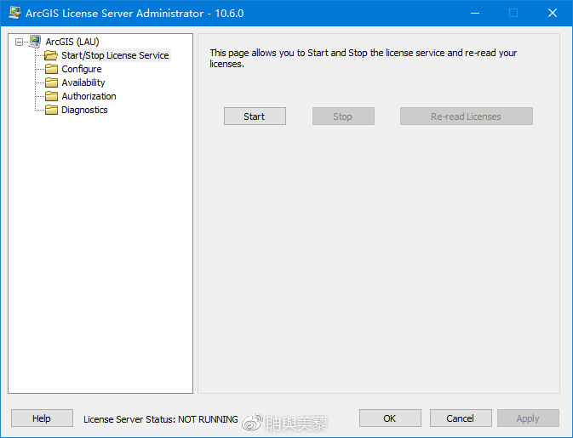Open the Availability tree item
This screenshot has height=438, width=573.
[83, 82]
